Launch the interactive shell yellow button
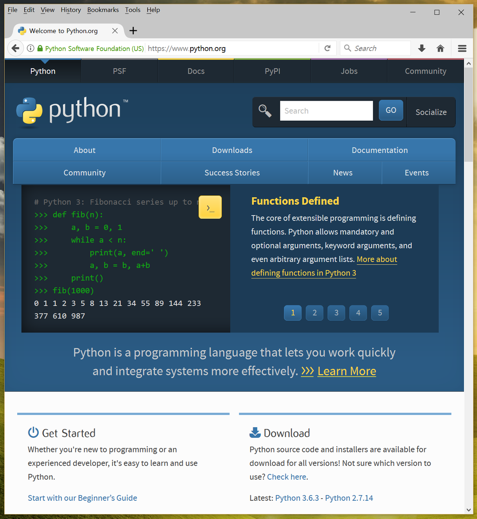Screen dimensions: 477x519 (x=210, y=207)
